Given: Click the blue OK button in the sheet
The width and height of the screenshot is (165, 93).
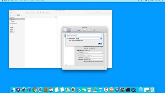Looking at the screenshot, I should pyautogui.click(x=100, y=44).
